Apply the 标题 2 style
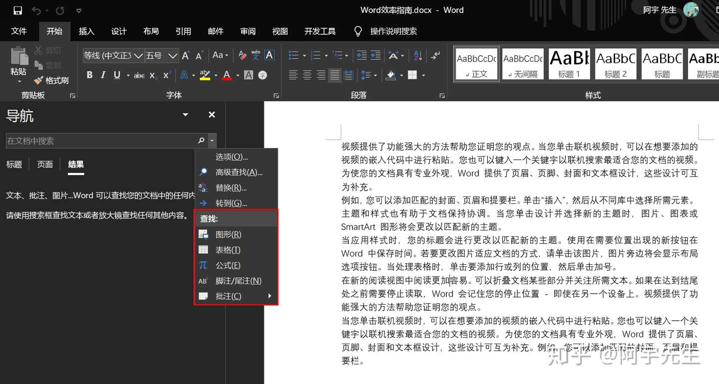The height and width of the screenshot is (384, 719). pyautogui.click(x=616, y=64)
